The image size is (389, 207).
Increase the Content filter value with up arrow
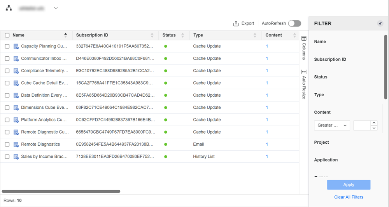click(374, 123)
